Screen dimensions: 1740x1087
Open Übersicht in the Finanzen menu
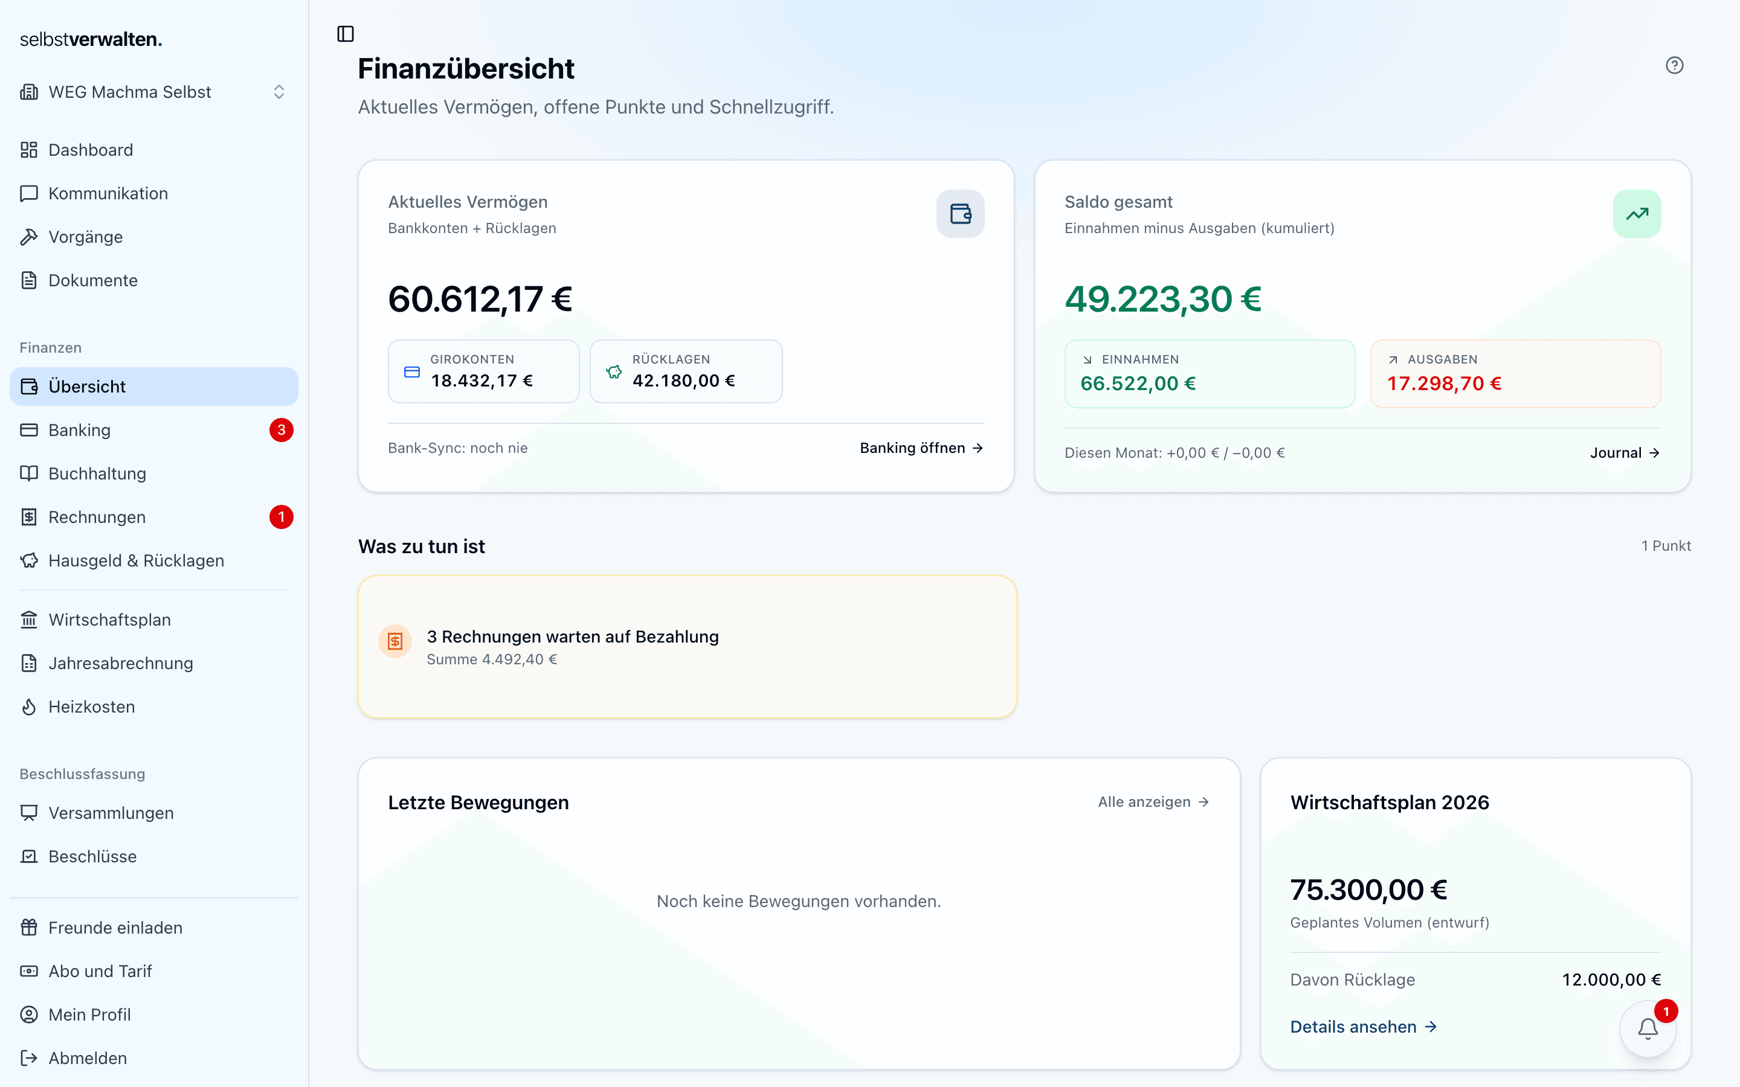tap(154, 386)
